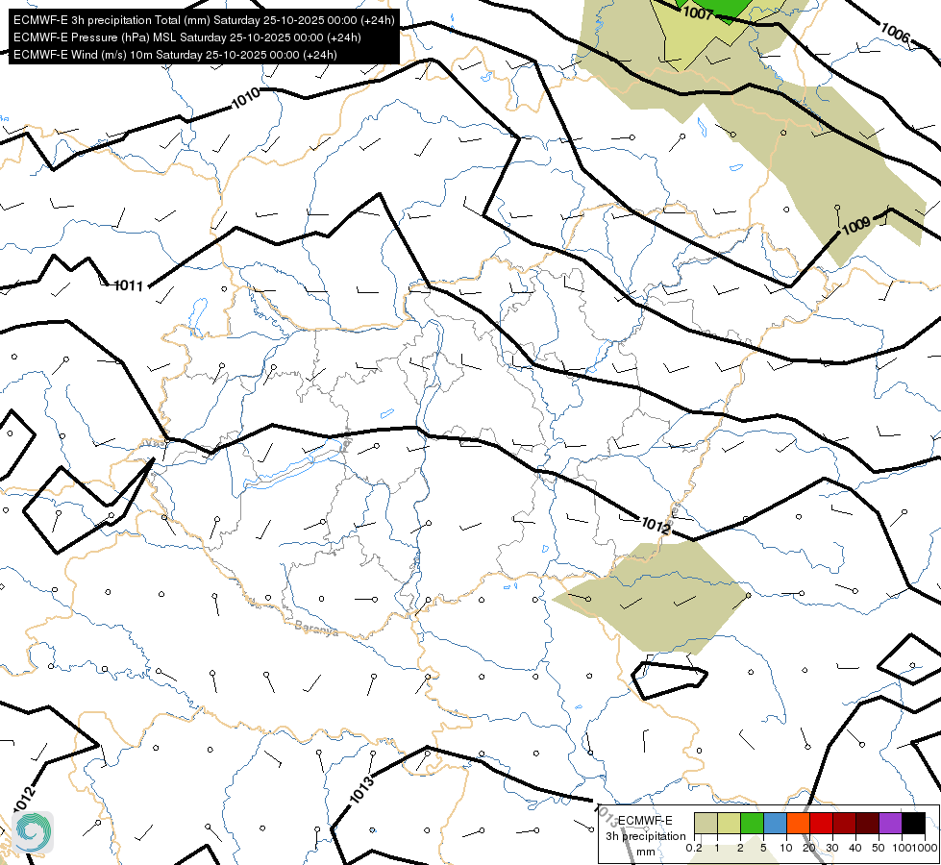Pick the orange 10–20 mm legend swatch
This screenshot has width=941, height=865.
(798, 823)
